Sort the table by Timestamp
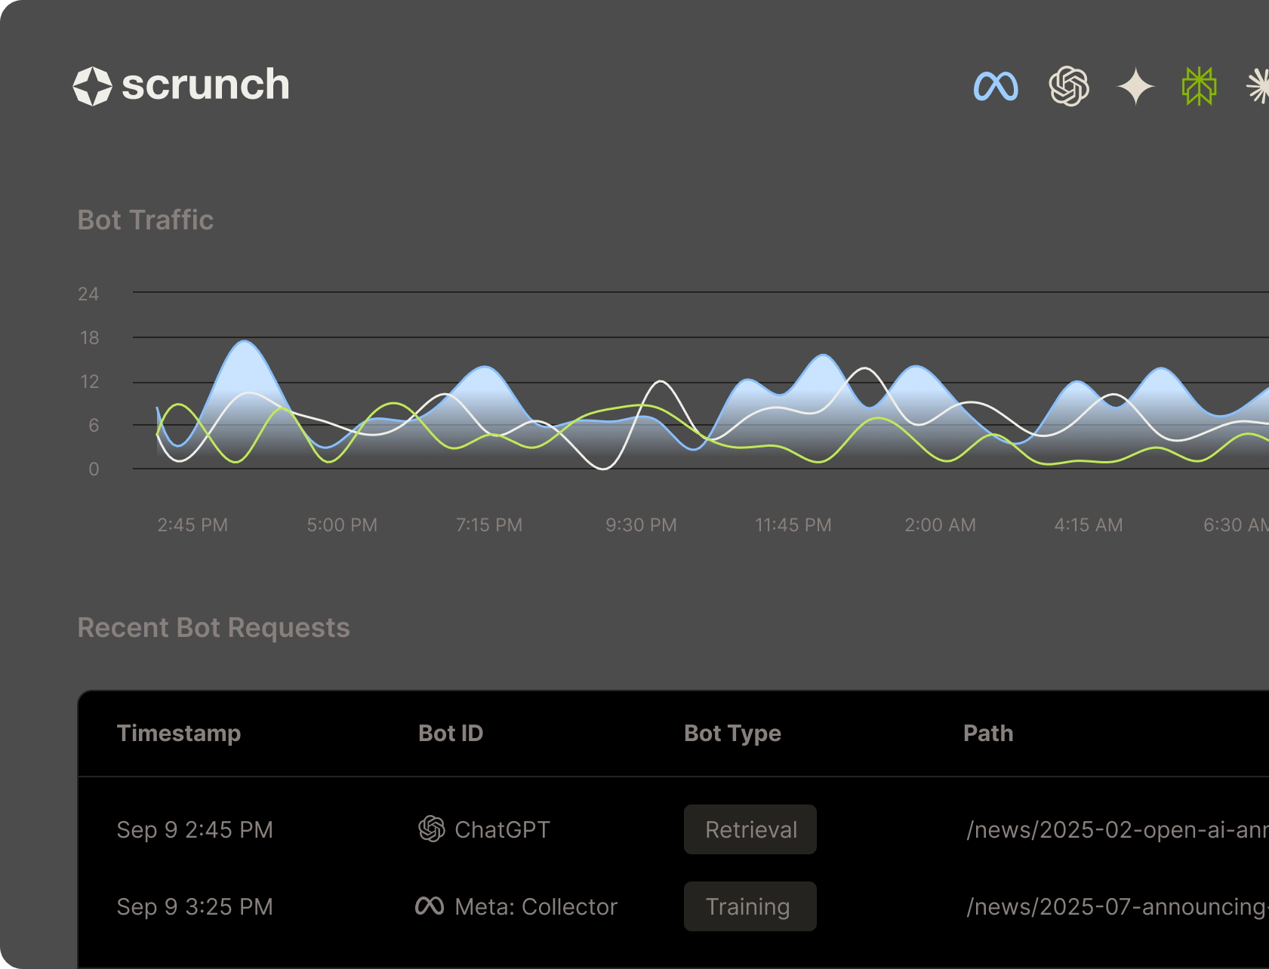Viewport: 1269px width, 969px height. (x=179, y=733)
